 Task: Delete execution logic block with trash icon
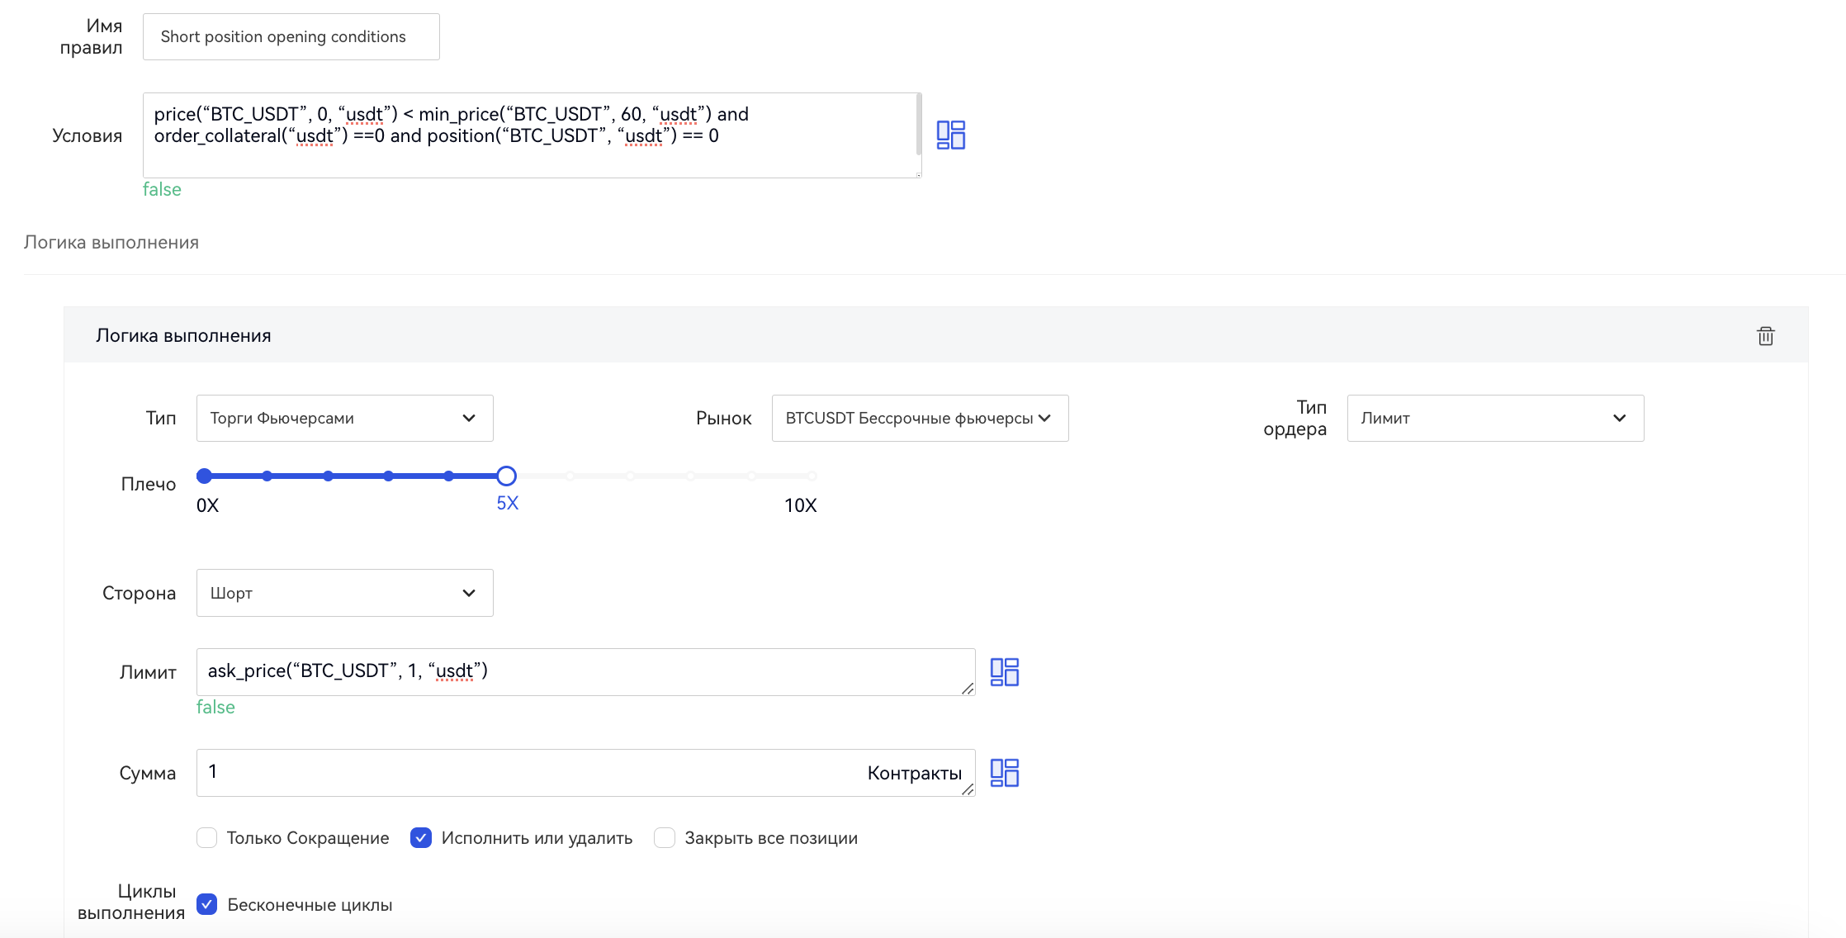click(x=1765, y=336)
